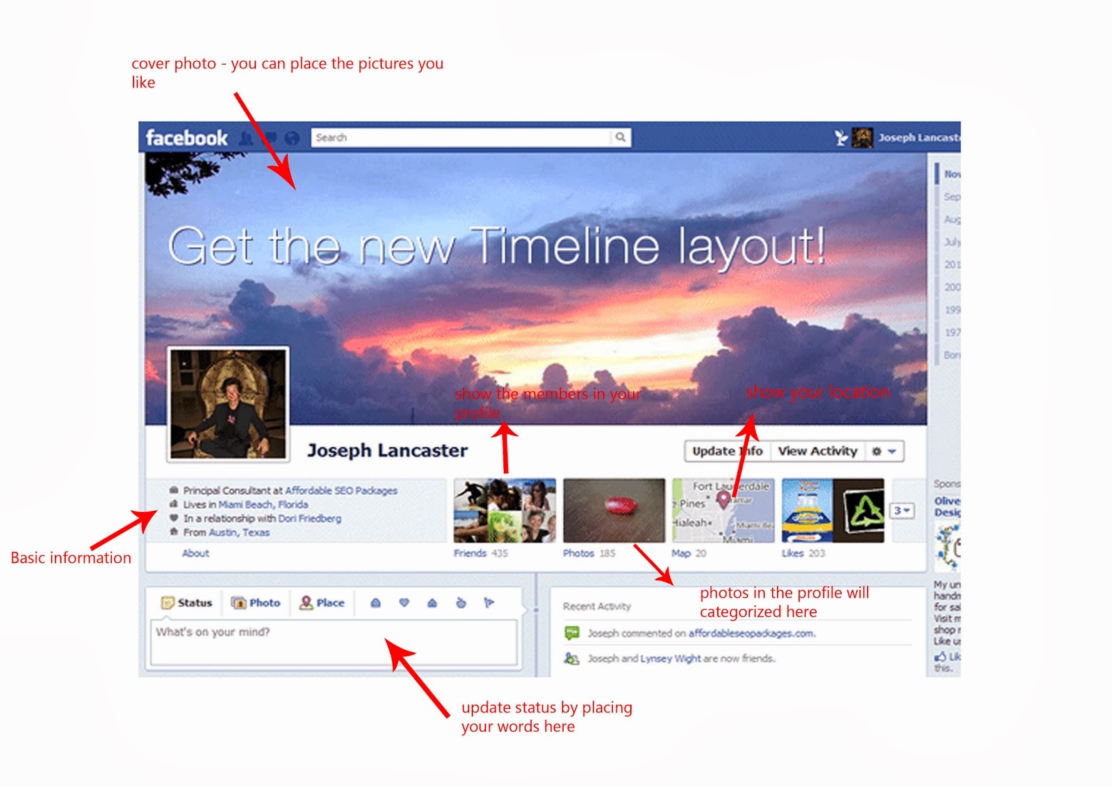
Task: Jump to August on timeline navigator
Action: pos(952,220)
